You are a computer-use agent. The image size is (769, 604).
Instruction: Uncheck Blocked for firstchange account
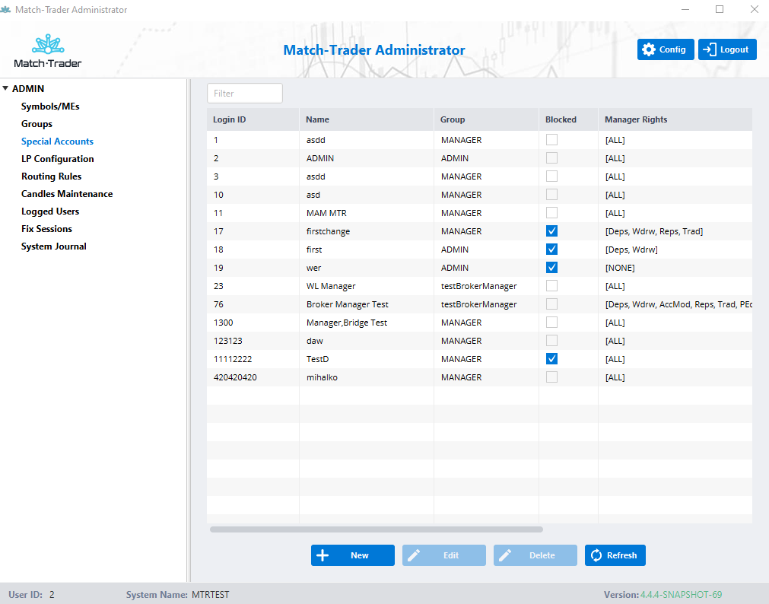click(x=551, y=231)
